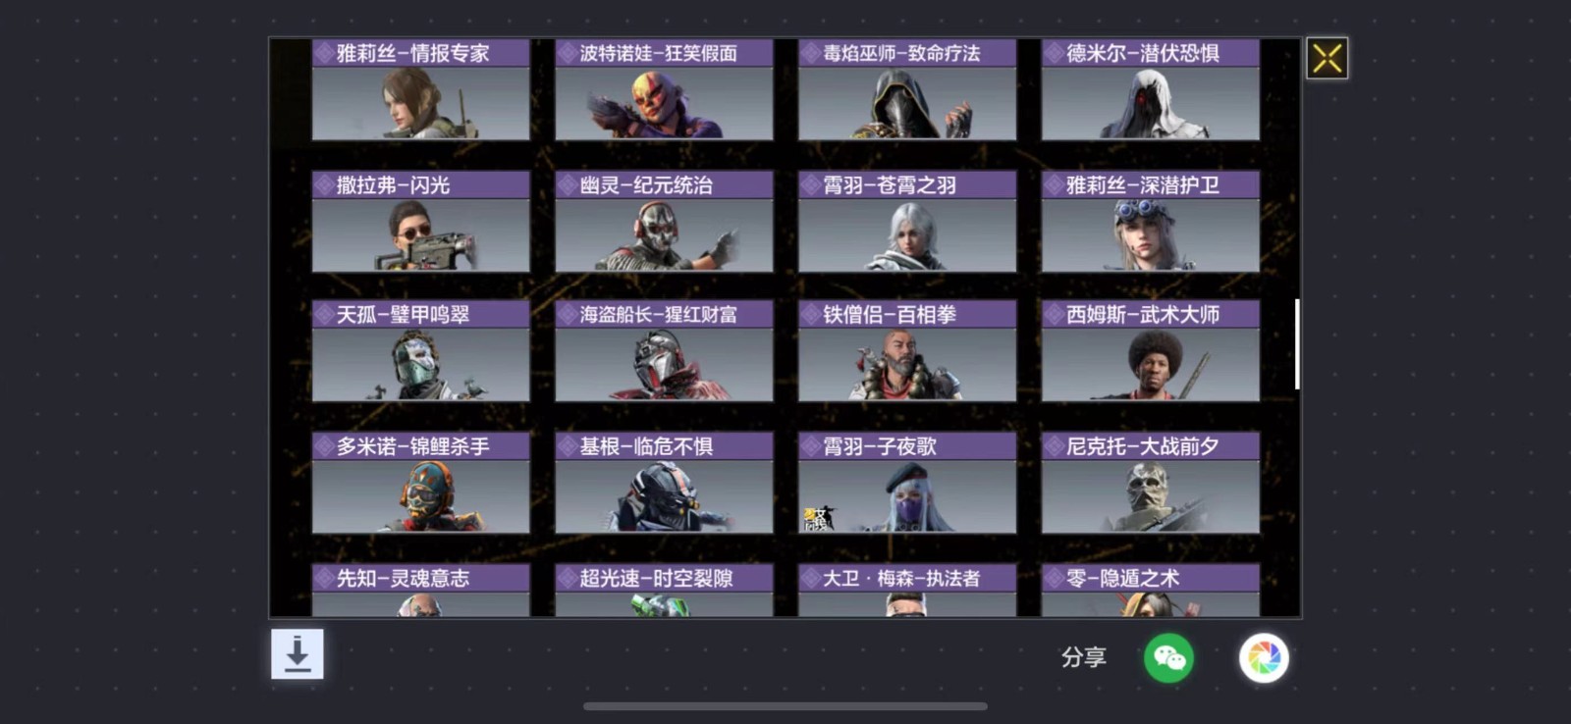Viewport: 1571px width, 724px height.
Task: Click the vertical scrollbar thumb
Action: point(1297,343)
